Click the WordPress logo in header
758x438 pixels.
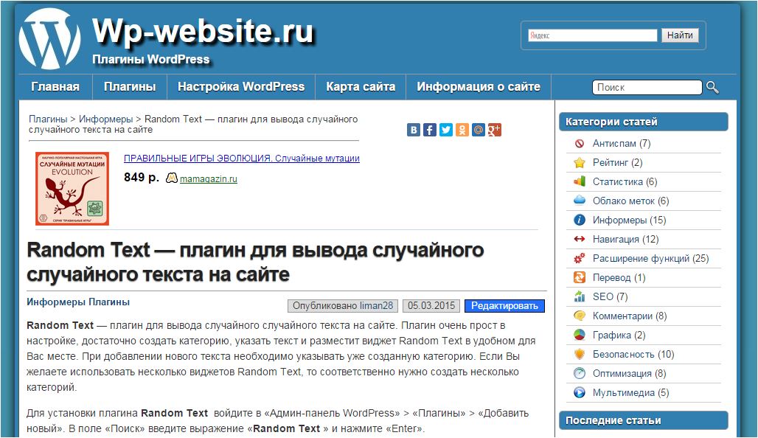(x=49, y=39)
